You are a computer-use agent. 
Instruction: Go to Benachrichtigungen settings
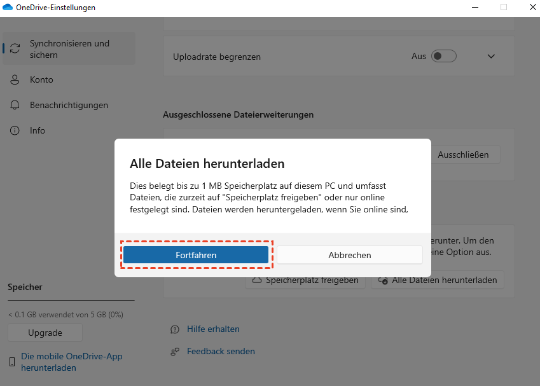pos(69,105)
